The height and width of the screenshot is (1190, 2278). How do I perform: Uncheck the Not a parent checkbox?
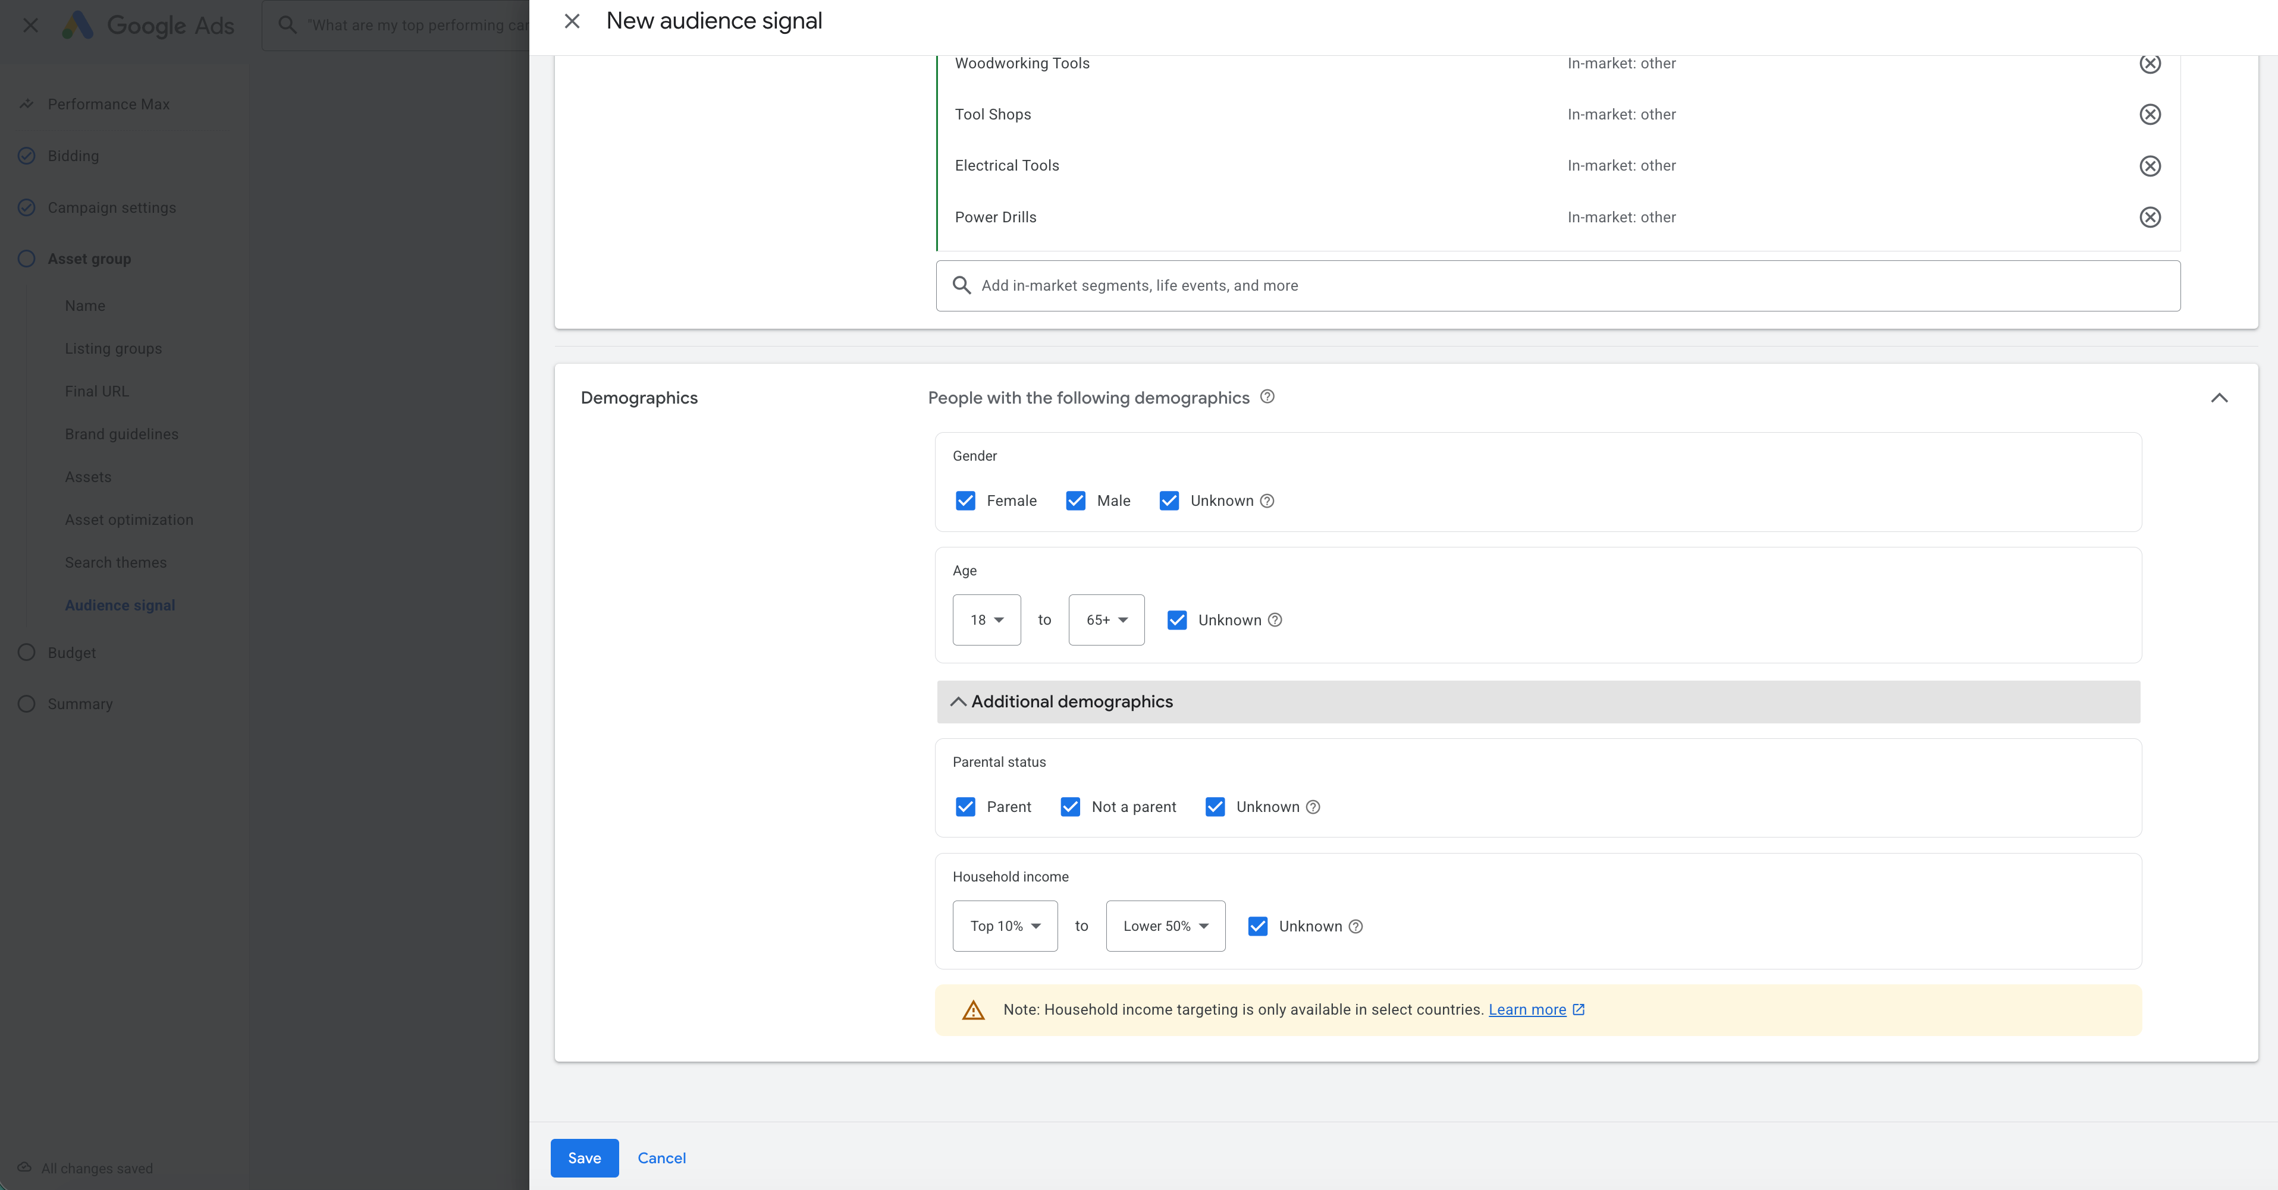[1070, 807]
